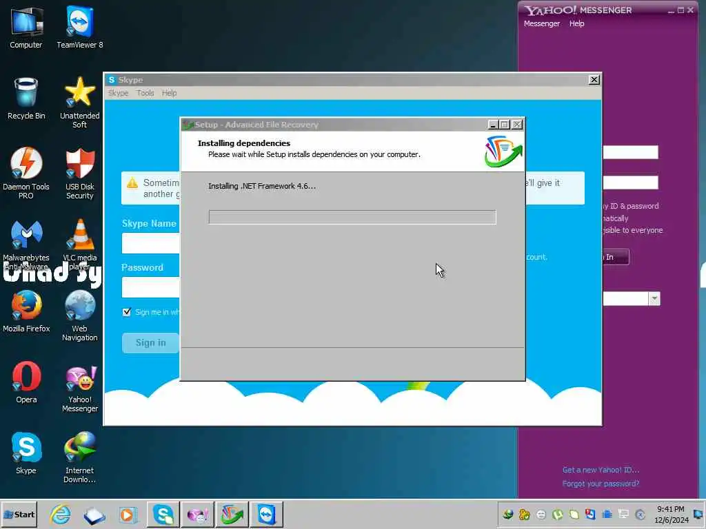Launch Daemon Tools PRO shortcut

pyautogui.click(x=26, y=173)
